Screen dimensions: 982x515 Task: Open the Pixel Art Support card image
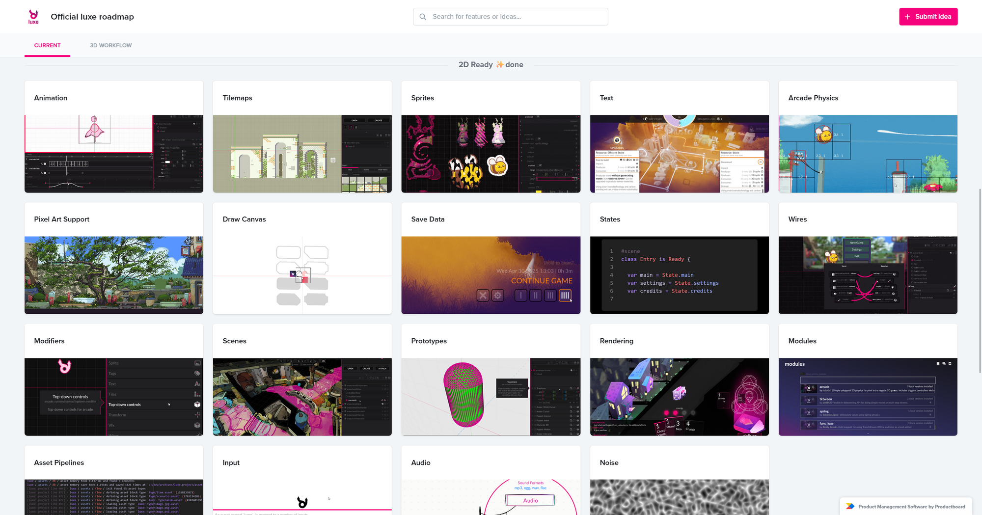point(114,275)
